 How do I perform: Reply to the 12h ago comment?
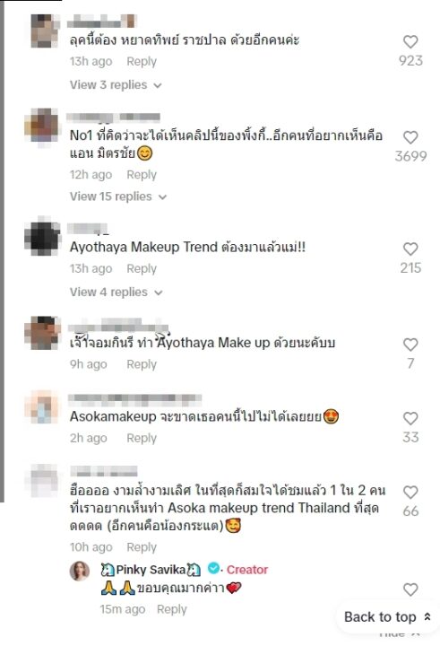point(142,175)
